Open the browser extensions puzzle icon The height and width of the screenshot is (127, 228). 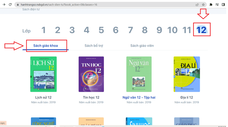point(211,5)
